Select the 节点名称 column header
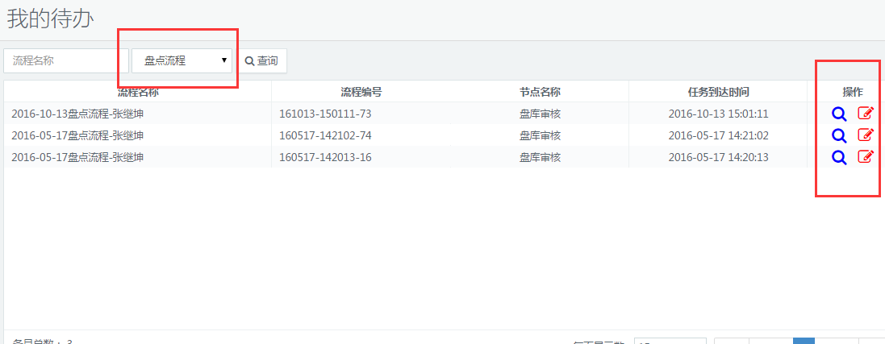This screenshot has width=885, height=344. coord(540,92)
